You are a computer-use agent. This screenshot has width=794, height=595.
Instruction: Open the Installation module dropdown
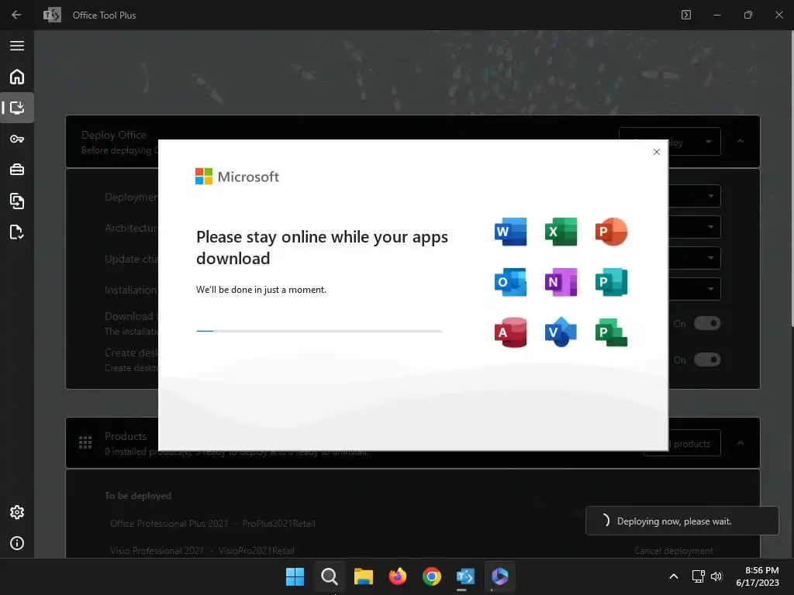click(x=695, y=289)
